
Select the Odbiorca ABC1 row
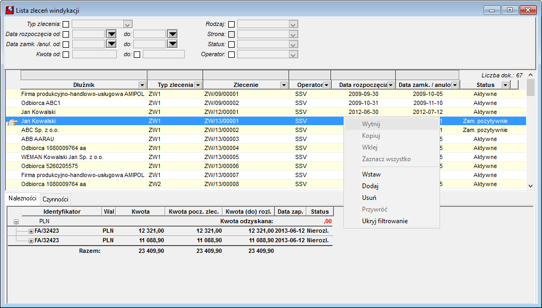(266, 103)
